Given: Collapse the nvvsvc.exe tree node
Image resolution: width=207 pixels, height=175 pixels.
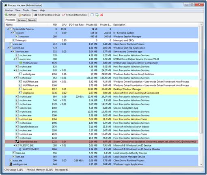Looking at the screenshot, I should tap(14, 59).
